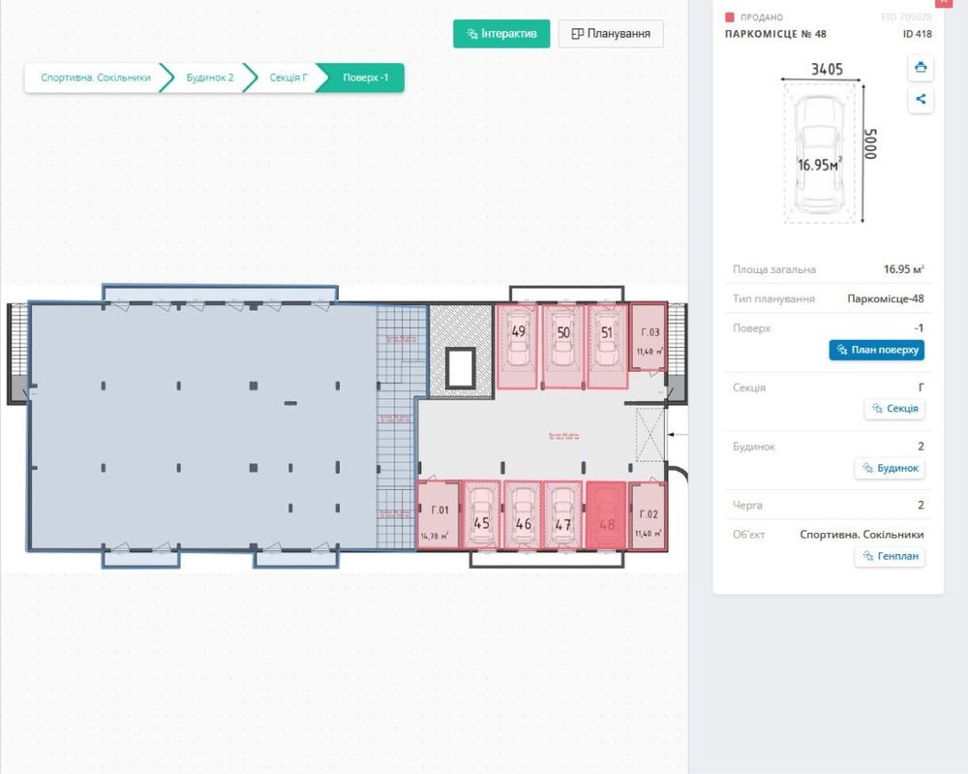
Task: Switch to the Планування view
Action: pos(611,33)
